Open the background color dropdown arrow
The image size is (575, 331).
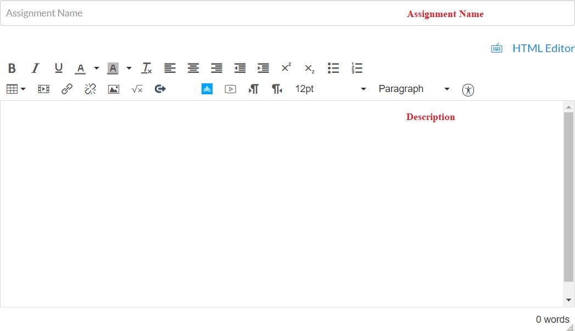click(x=129, y=68)
